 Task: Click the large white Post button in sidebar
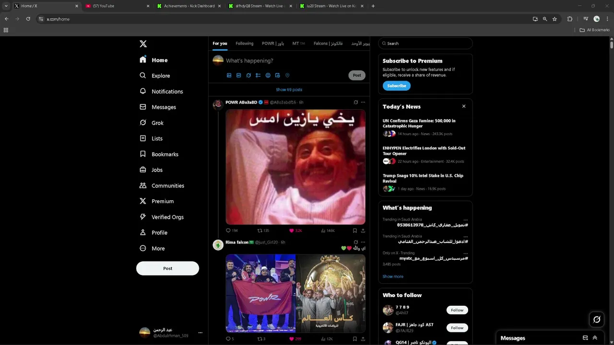click(167, 268)
